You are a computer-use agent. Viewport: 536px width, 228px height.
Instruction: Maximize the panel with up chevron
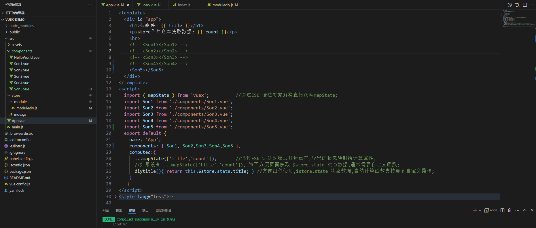[525, 210]
